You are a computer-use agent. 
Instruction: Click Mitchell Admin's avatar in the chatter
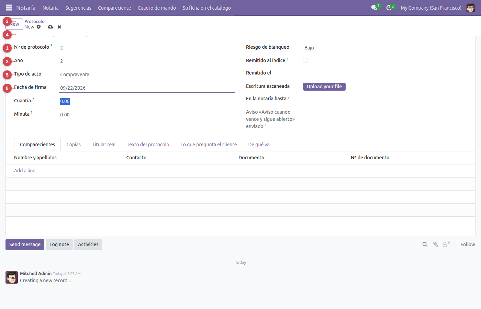point(12,277)
